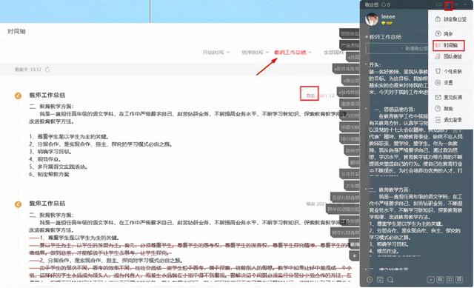
Task: Click the orange clock marker of first 教师工作总结 entry
Action: click(18, 96)
